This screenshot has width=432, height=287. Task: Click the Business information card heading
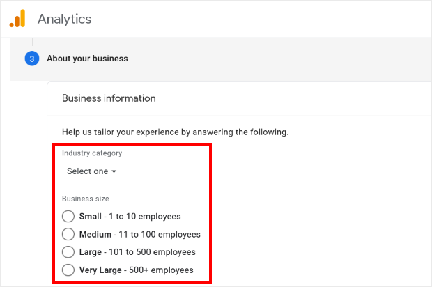(x=109, y=98)
